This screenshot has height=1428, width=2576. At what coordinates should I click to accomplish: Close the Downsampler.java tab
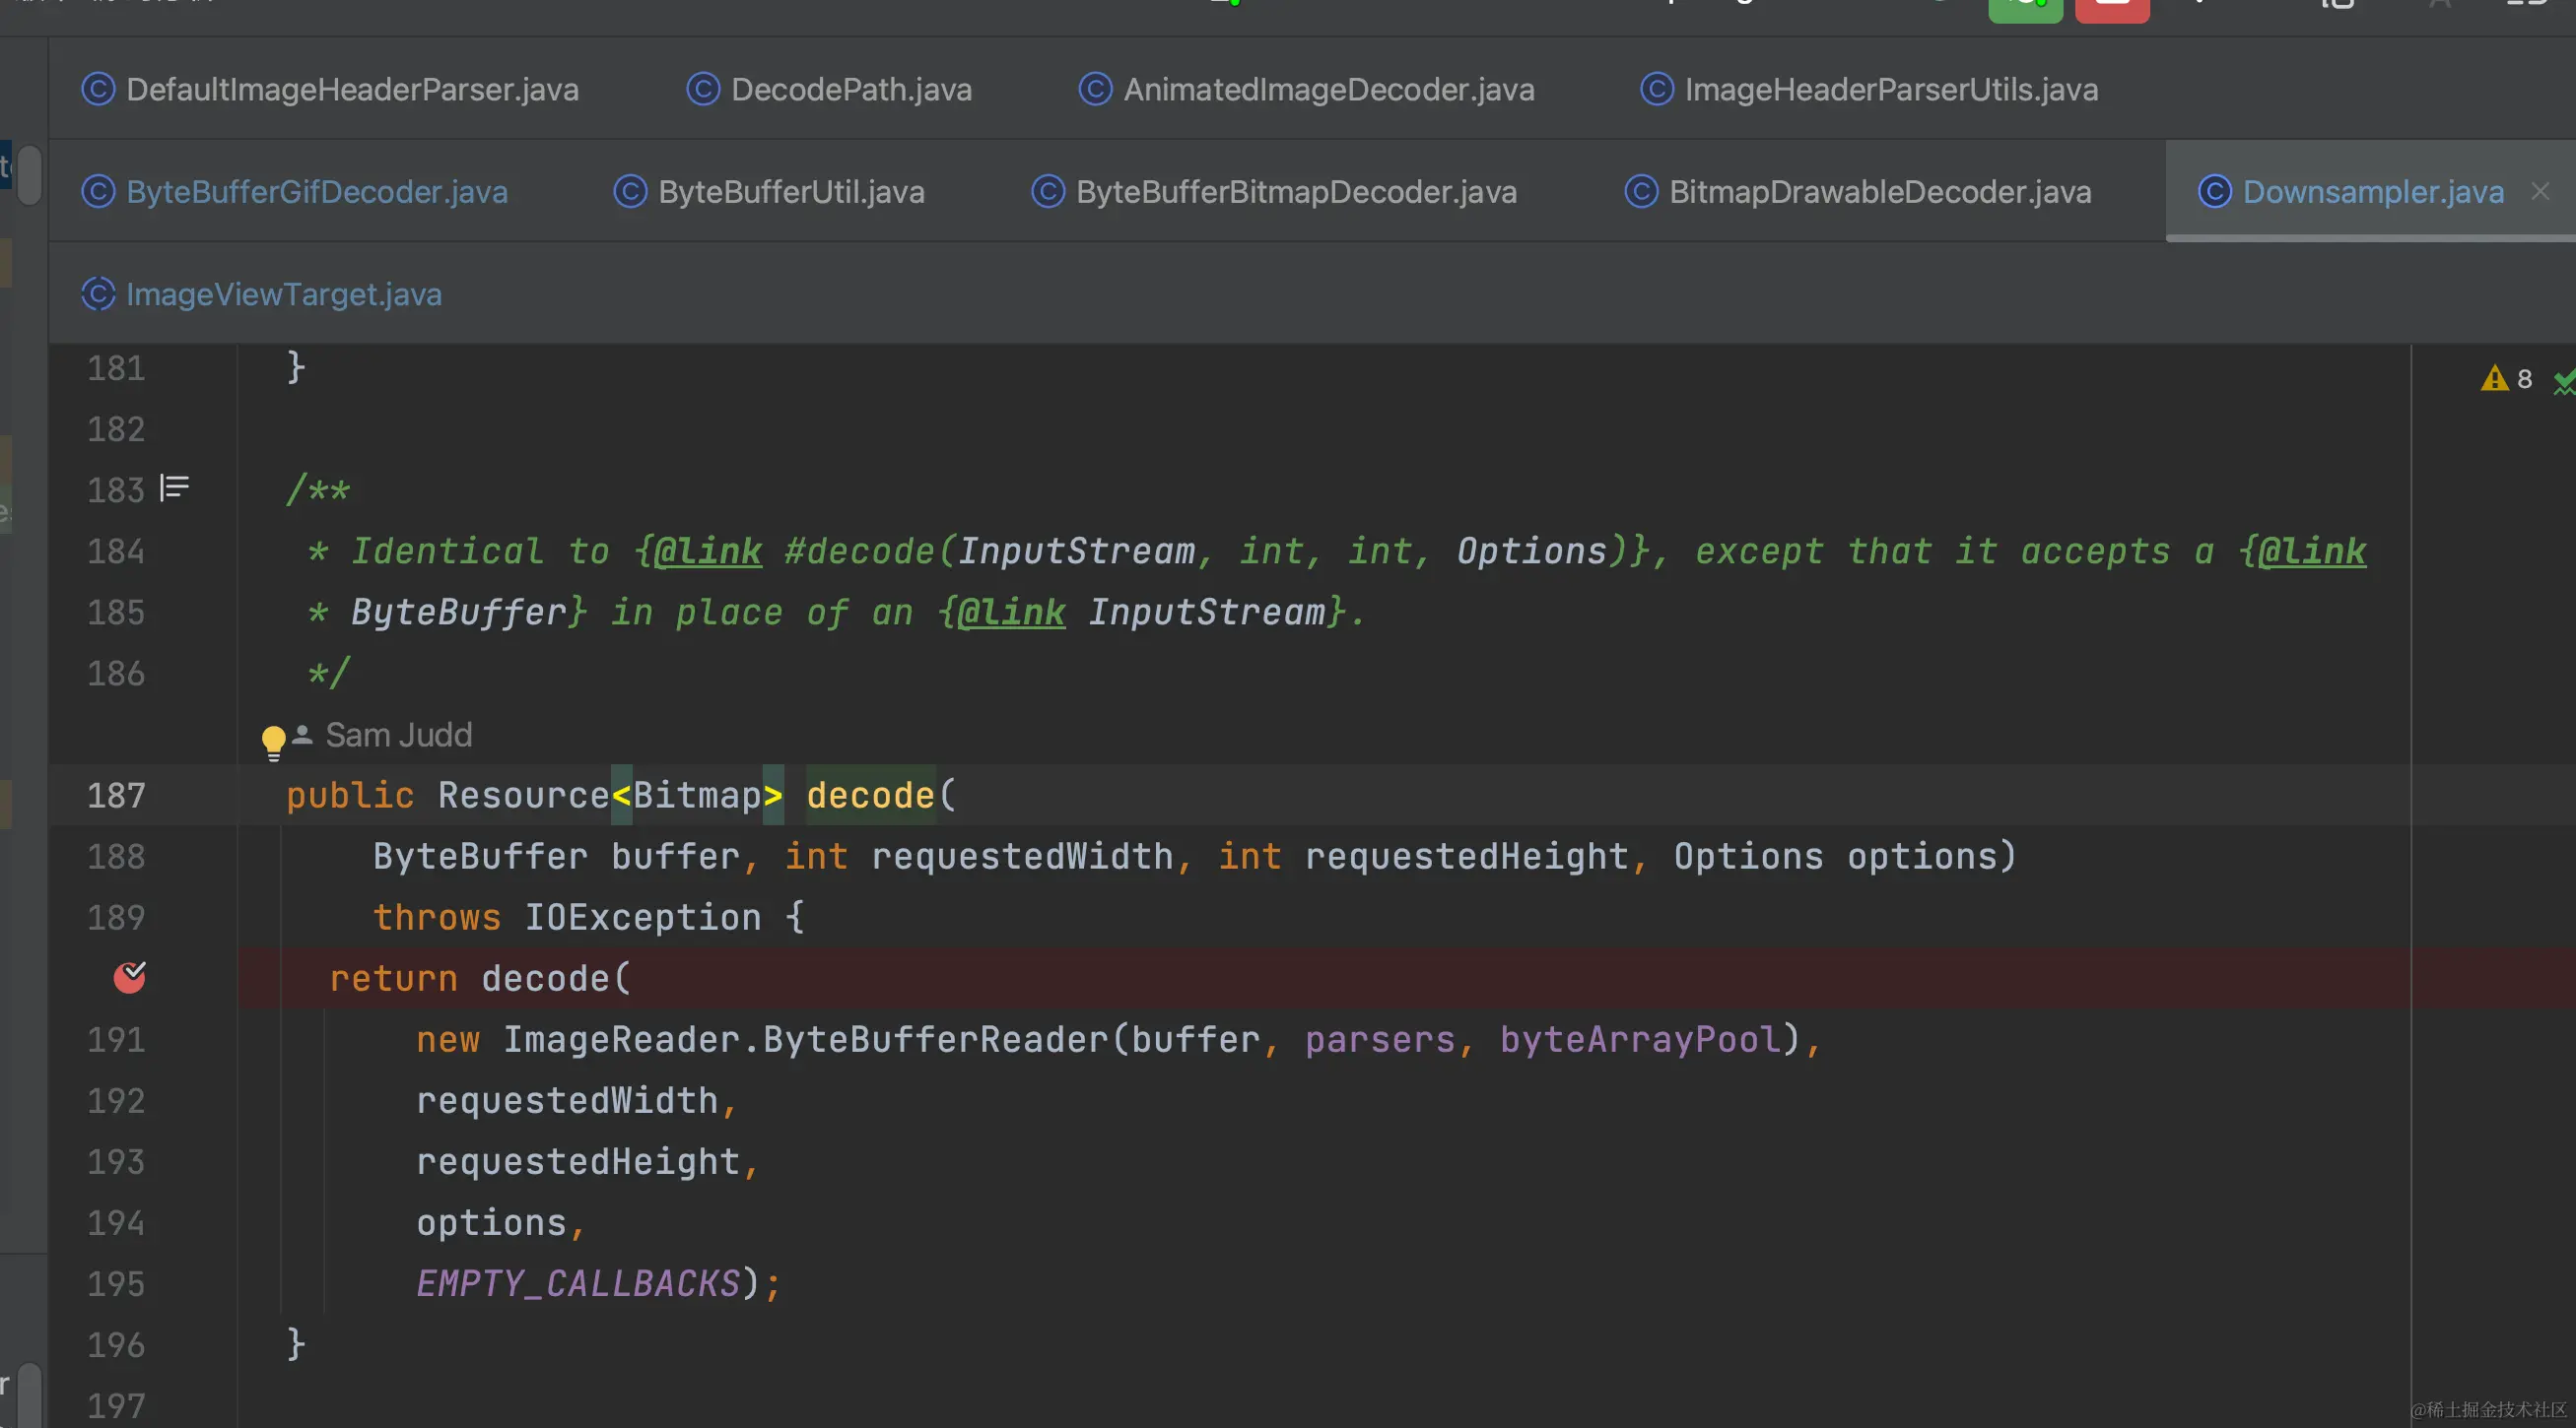point(2540,191)
